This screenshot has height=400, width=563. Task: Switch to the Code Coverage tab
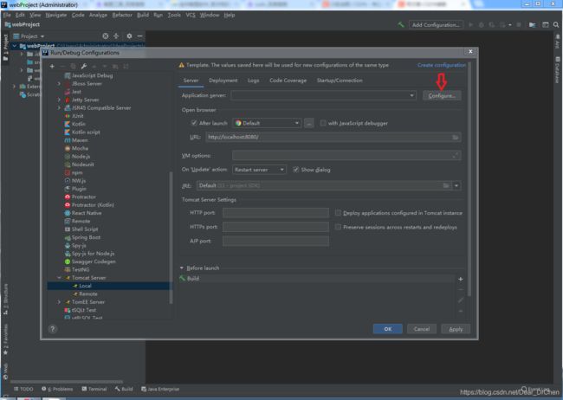(288, 81)
